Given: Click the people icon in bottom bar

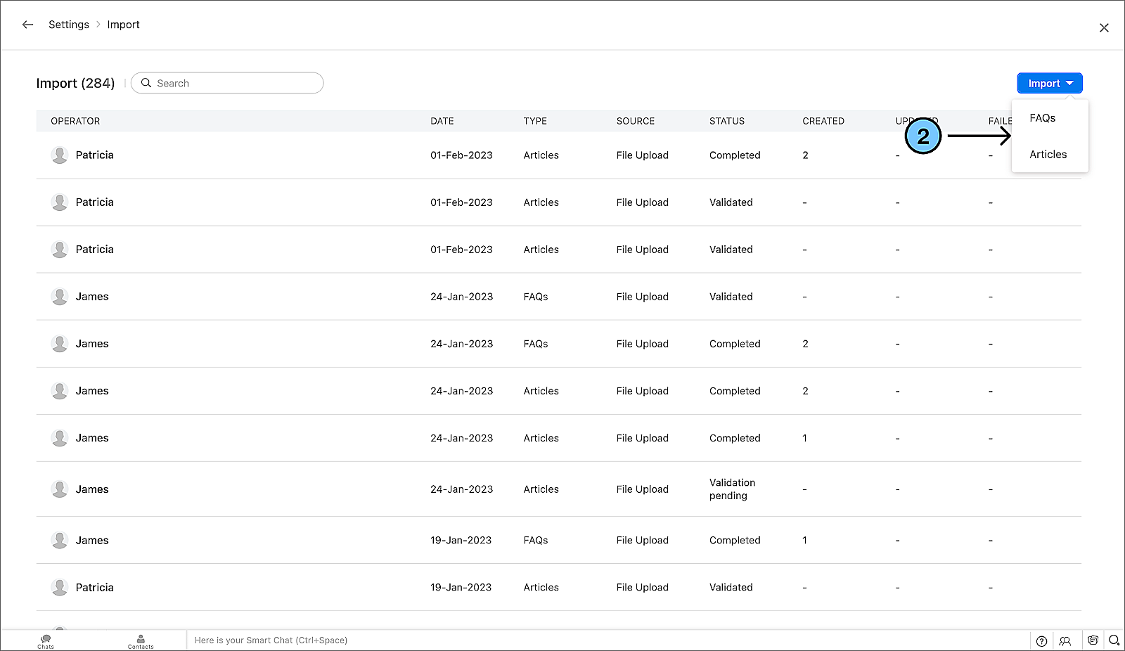Looking at the screenshot, I should pos(1065,640).
